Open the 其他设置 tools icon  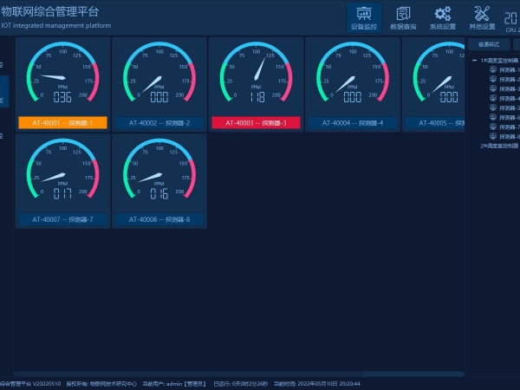tap(482, 17)
